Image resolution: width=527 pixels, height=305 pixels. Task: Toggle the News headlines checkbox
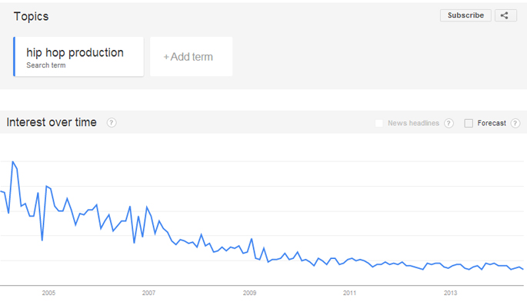(379, 123)
